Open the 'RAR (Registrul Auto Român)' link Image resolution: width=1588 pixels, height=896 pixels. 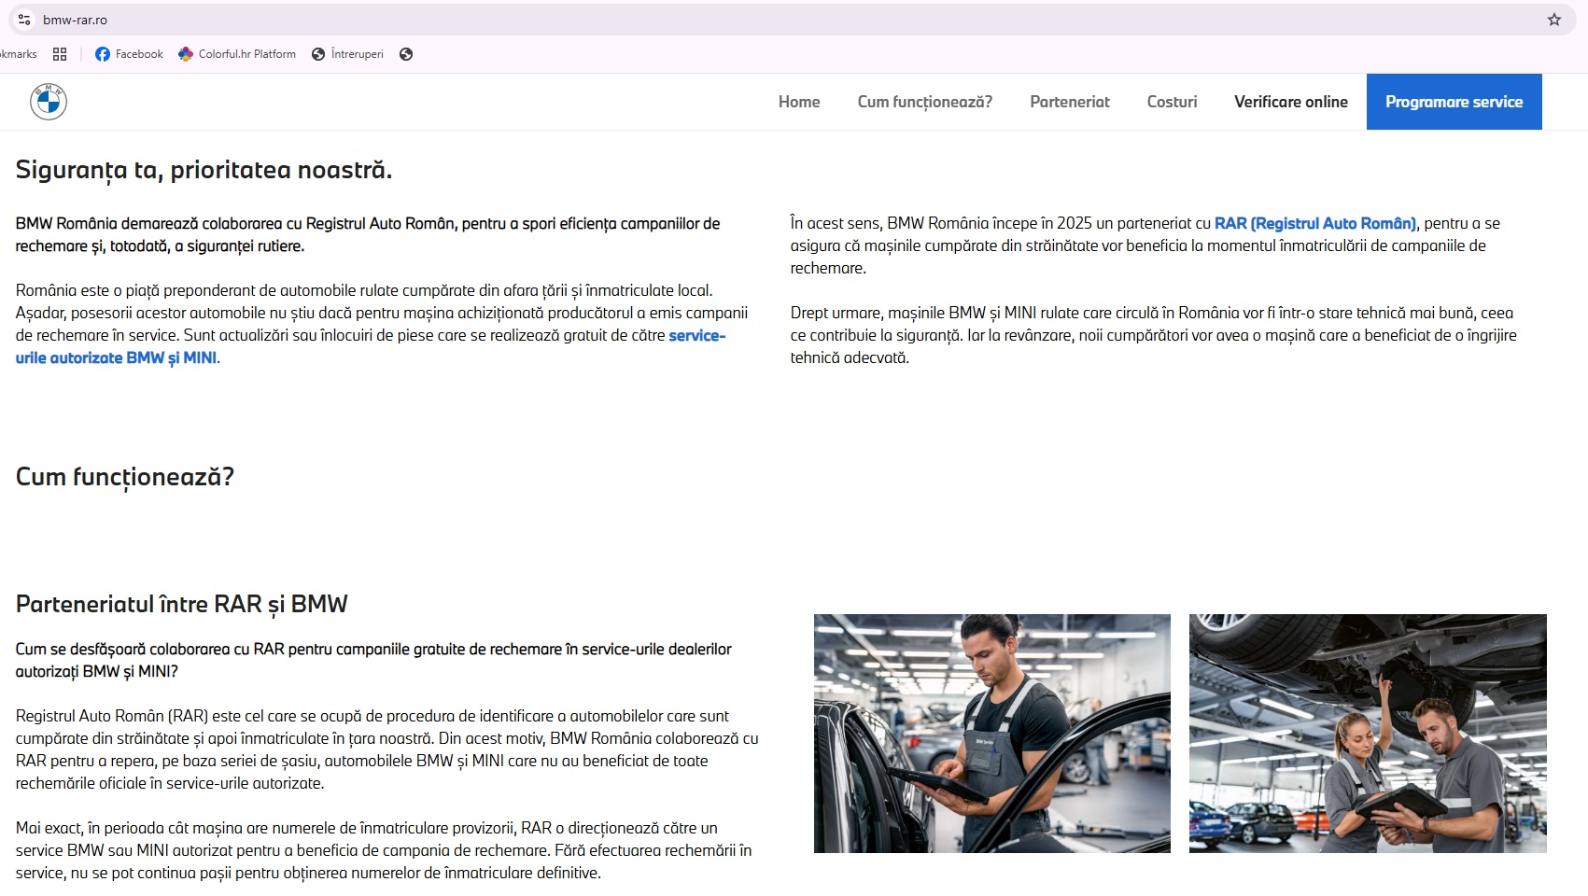[1314, 223]
